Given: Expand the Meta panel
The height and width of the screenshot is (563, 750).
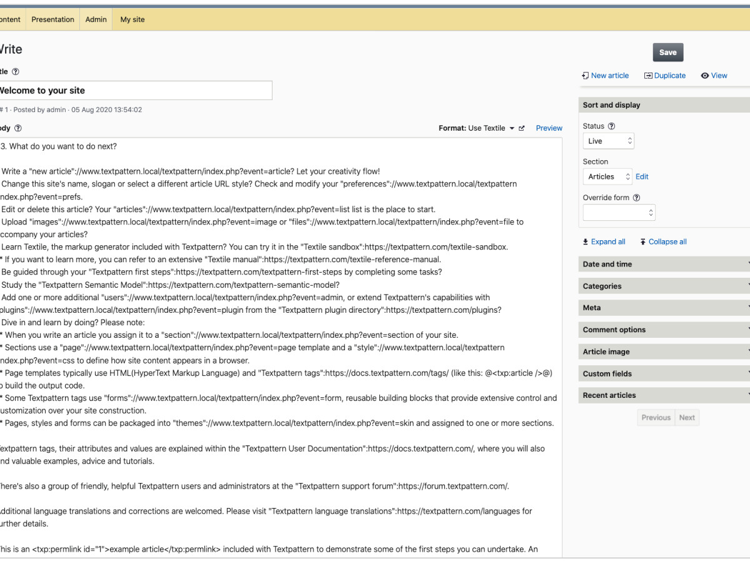Looking at the screenshot, I should (x=664, y=308).
